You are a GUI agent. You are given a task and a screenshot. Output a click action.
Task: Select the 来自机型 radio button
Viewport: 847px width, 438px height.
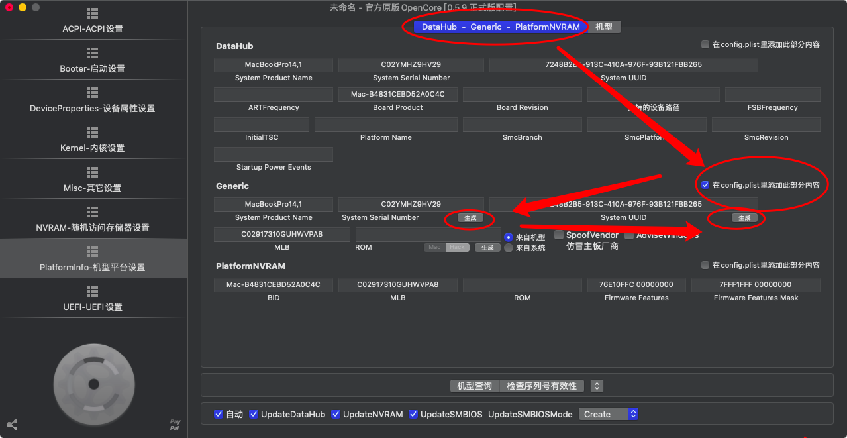509,237
